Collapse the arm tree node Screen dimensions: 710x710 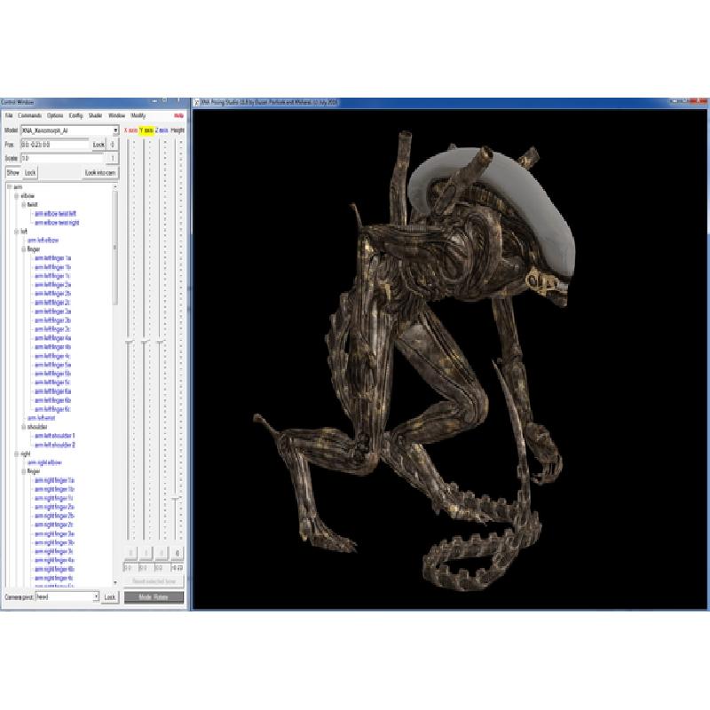(x=10, y=187)
